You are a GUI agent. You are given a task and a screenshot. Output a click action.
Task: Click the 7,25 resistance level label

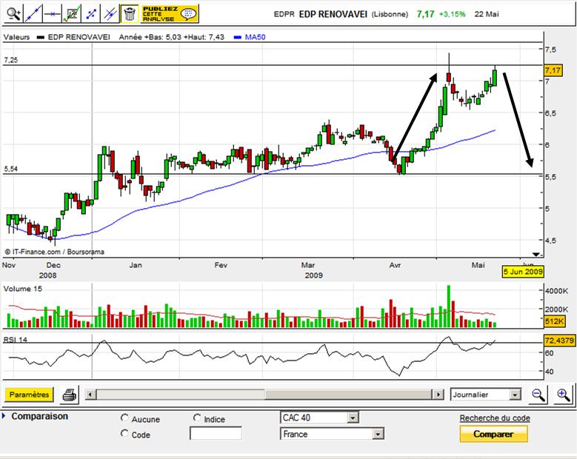tap(10, 60)
